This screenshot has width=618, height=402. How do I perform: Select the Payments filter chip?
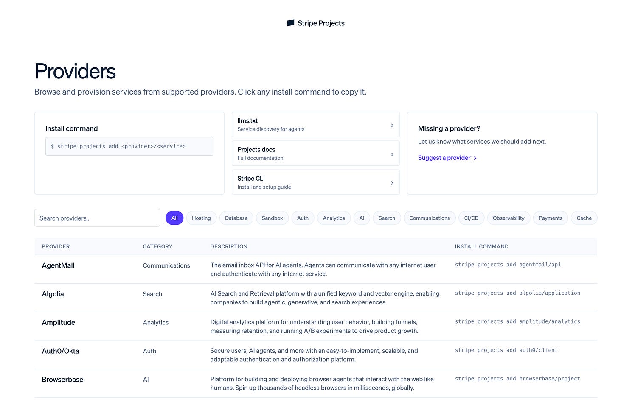(x=551, y=218)
